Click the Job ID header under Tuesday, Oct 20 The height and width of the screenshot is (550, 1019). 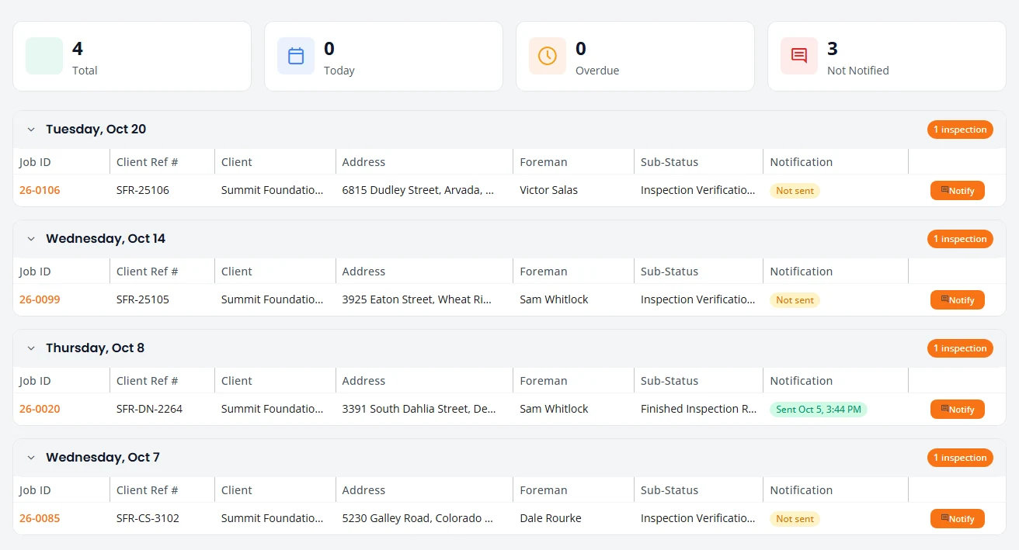click(x=35, y=162)
